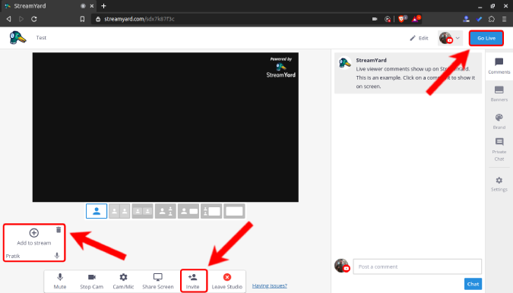Select the person-with-screen layout

(188, 211)
